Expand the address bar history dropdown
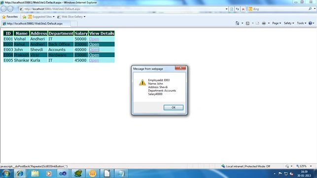This screenshot has width=317, height=178. 226,9
